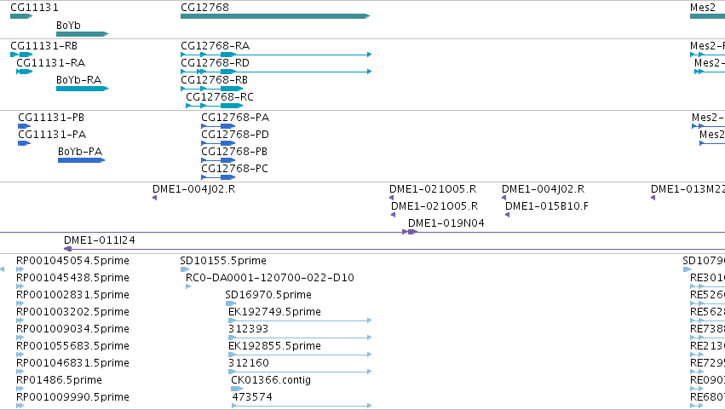
Task: Click the EK192749.5prime EST feature
Action: tap(300, 320)
